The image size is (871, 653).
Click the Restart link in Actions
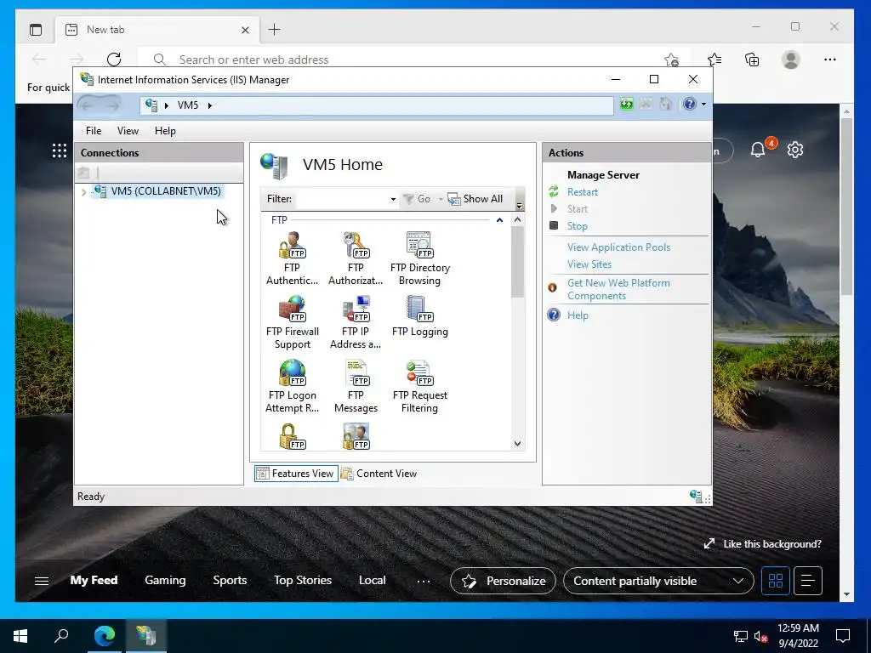582,192
